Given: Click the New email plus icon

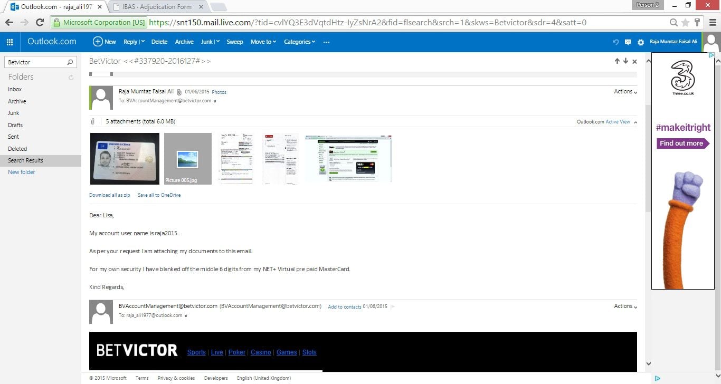Looking at the screenshot, I should pyautogui.click(x=98, y=42).
